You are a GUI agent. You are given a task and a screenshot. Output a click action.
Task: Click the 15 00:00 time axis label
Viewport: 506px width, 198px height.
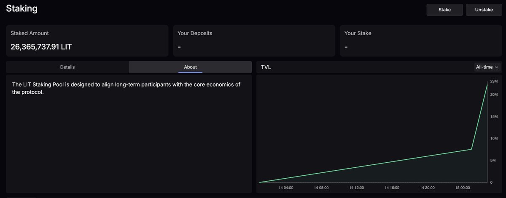click(463, 187)
